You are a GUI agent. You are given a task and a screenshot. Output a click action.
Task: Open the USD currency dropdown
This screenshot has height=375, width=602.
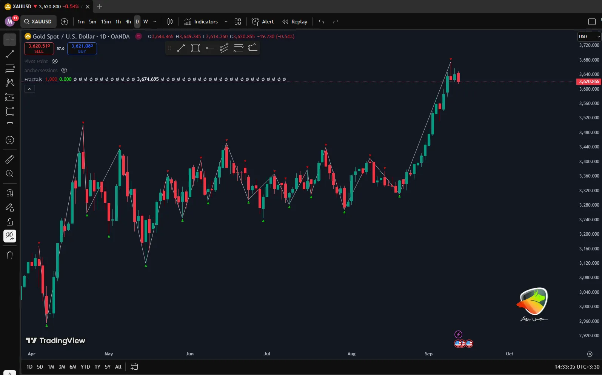click(589, 37)
